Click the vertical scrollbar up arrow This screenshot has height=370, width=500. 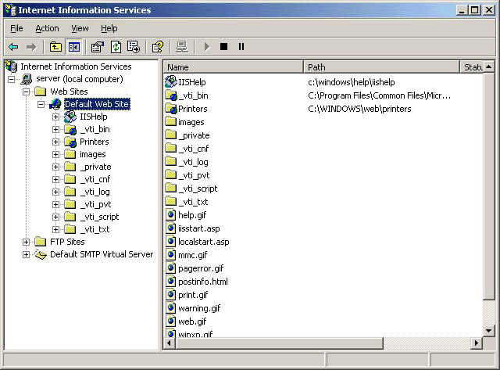click(488, 67)
